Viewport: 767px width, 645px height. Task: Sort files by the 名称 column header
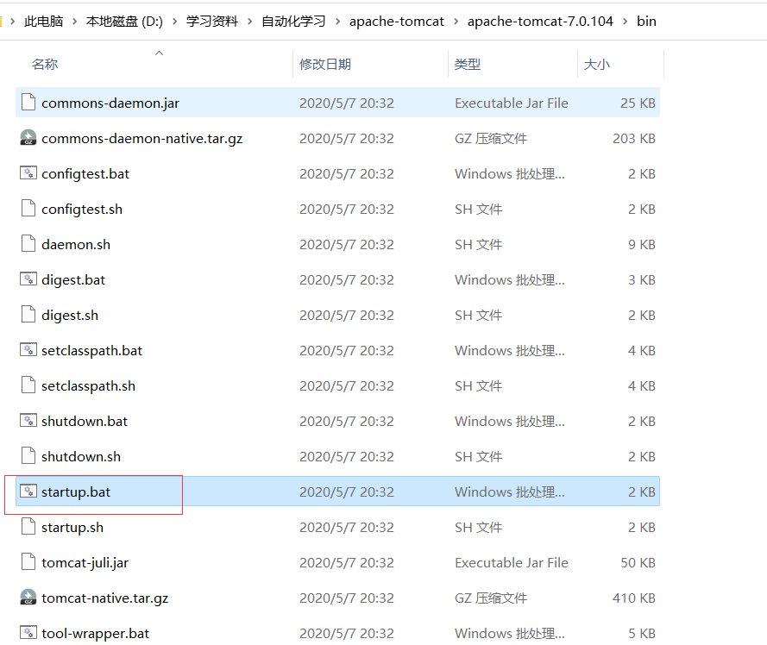tap(45, 64)
